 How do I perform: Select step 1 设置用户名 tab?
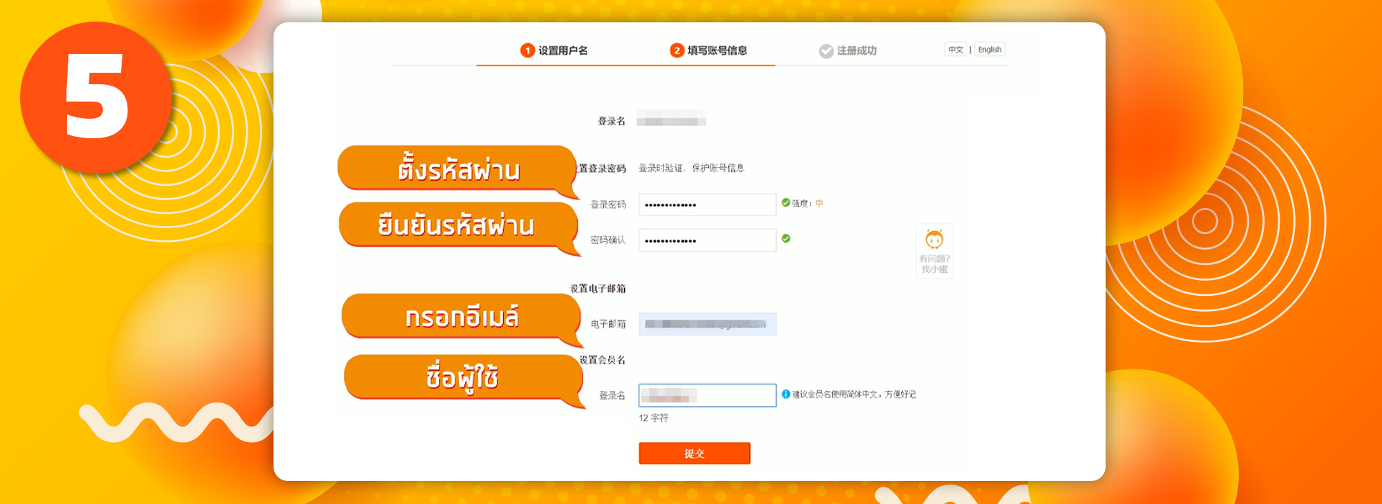coord(554,50)
